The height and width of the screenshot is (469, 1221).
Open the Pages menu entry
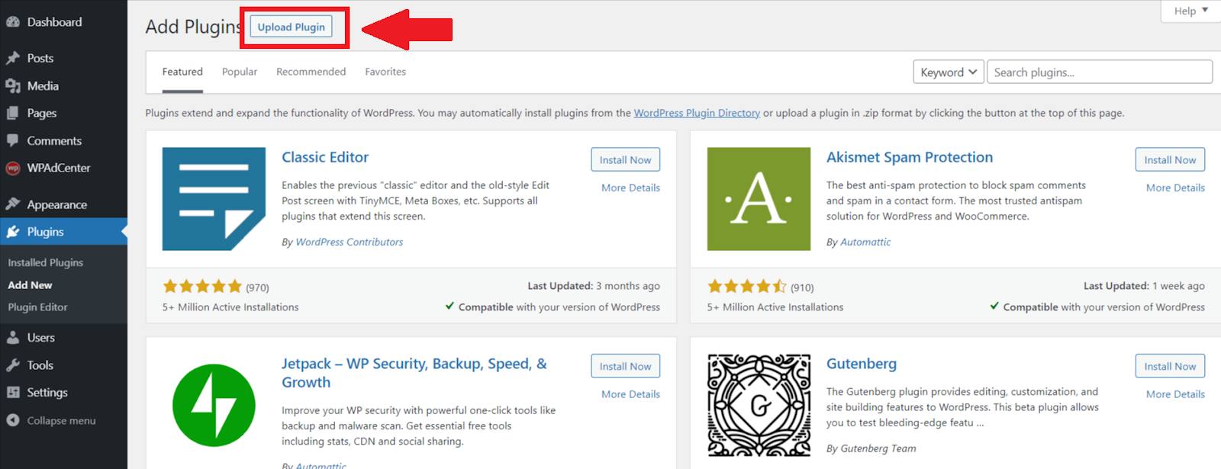[x=42, y=113]
